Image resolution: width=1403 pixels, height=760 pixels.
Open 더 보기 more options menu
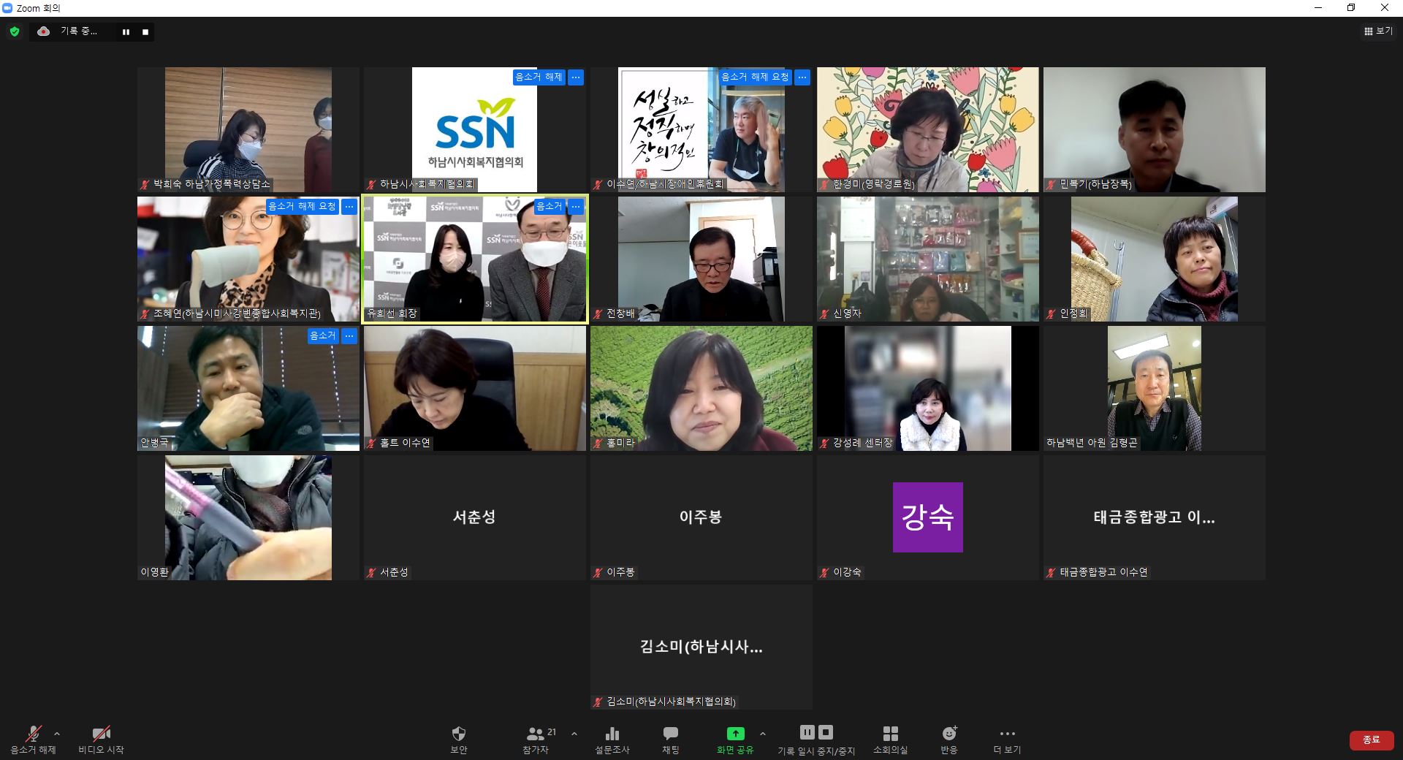pos(1007,738)
